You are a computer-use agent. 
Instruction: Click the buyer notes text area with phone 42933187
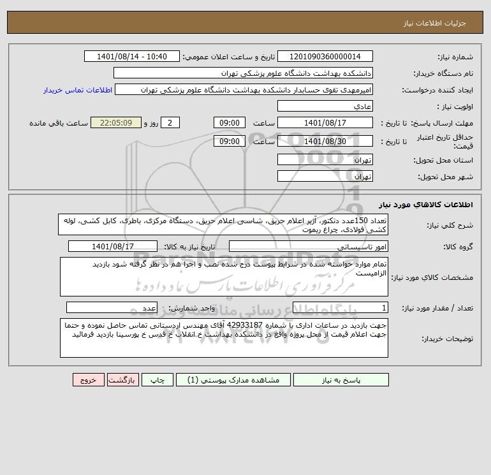click(x=224, y=338)
